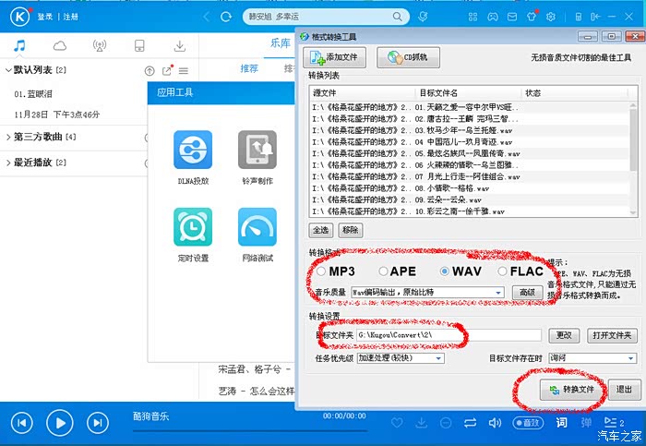Click the 登录 login link
The height and width of the screenshot is (446, 646).
(45, 17)
